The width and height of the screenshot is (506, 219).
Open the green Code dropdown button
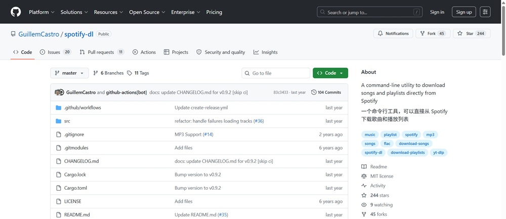click(x=330, y=73)
